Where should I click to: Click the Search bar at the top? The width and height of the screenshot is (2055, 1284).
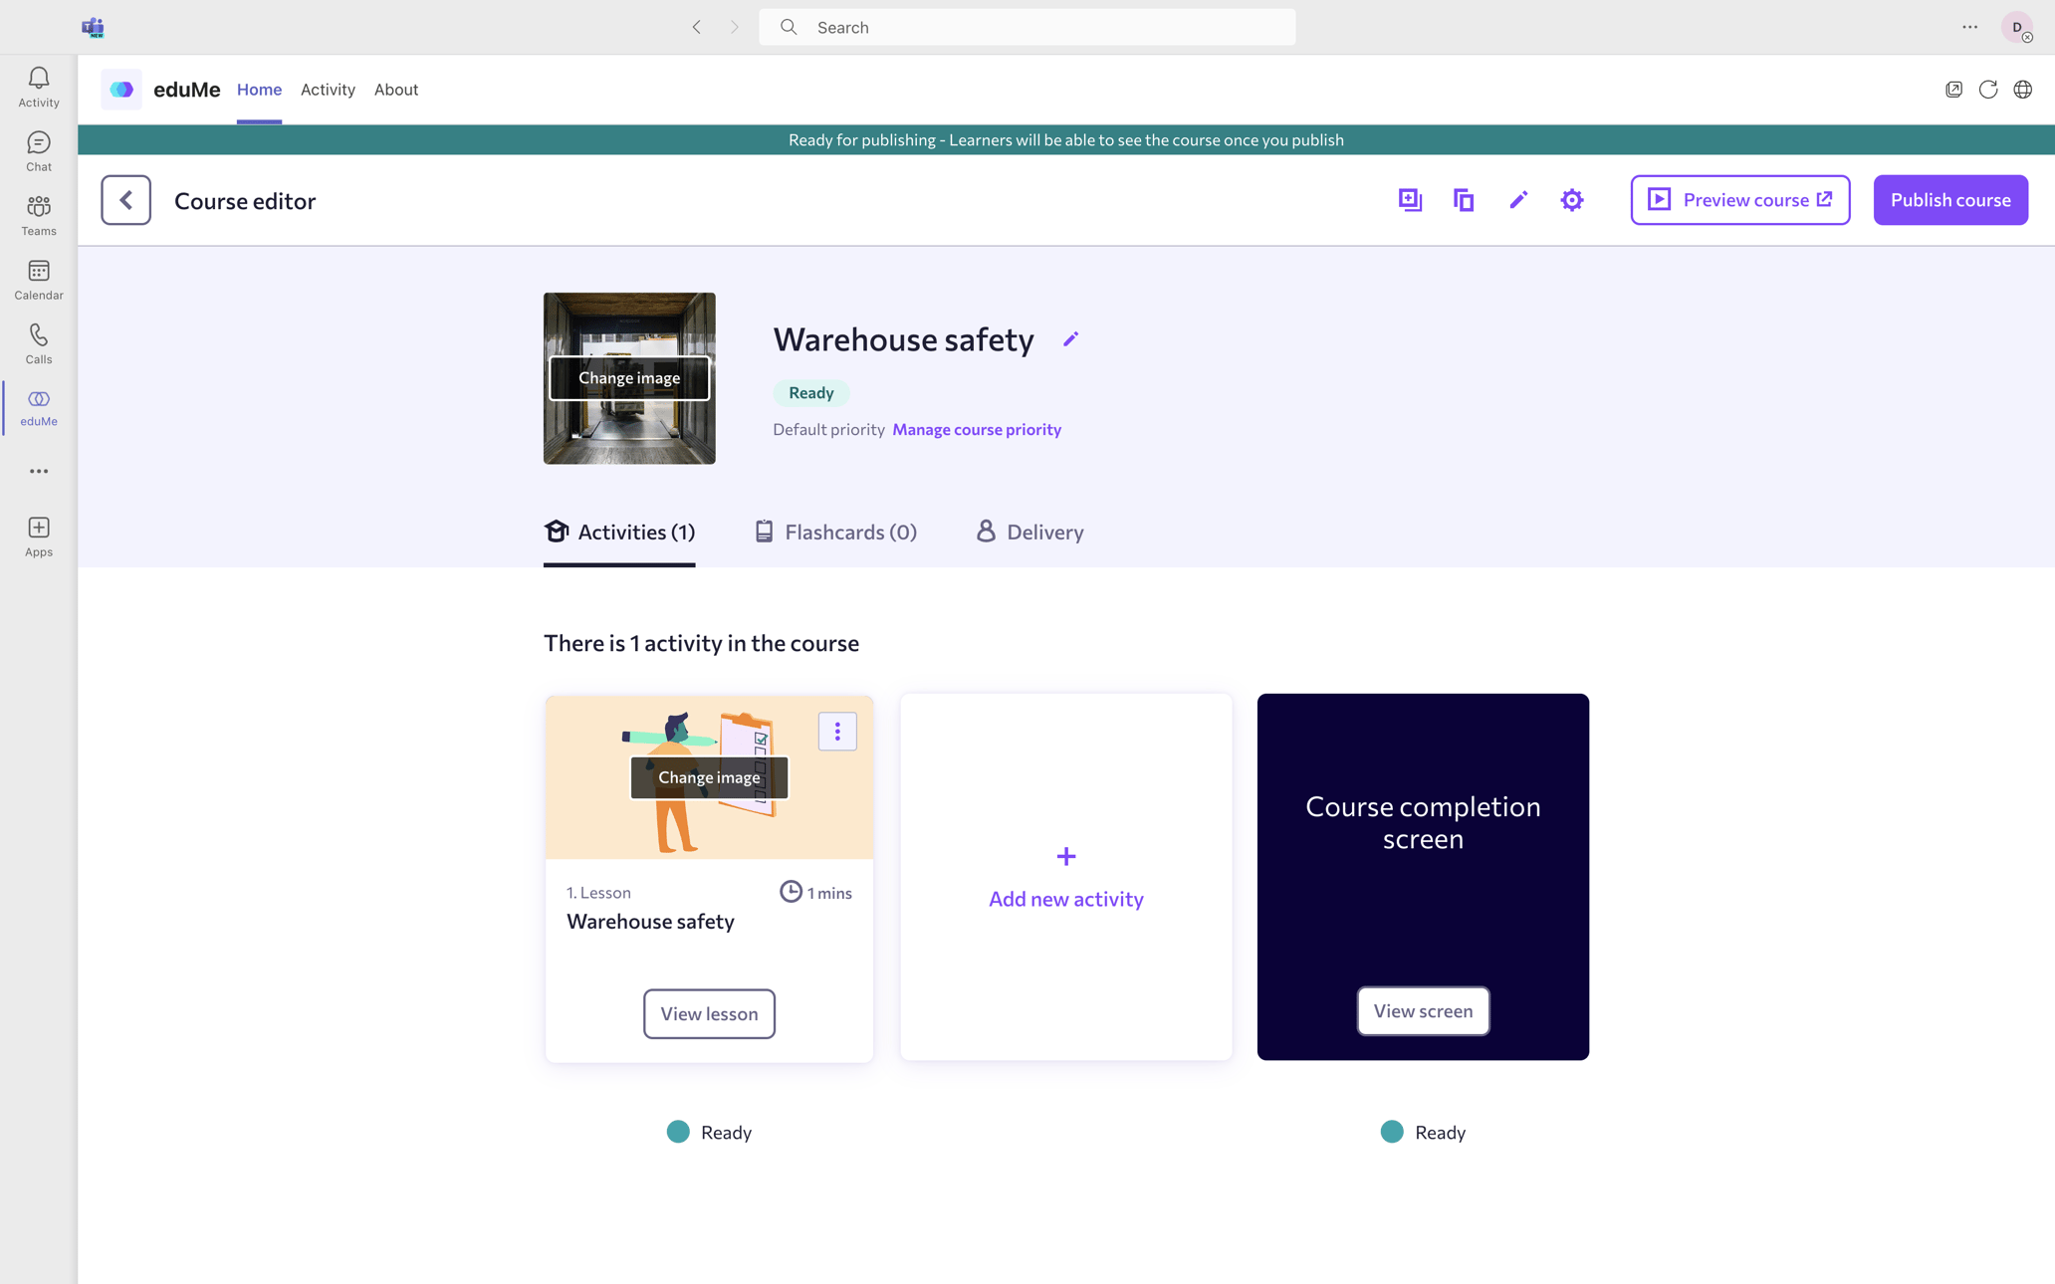point(1026,27)
